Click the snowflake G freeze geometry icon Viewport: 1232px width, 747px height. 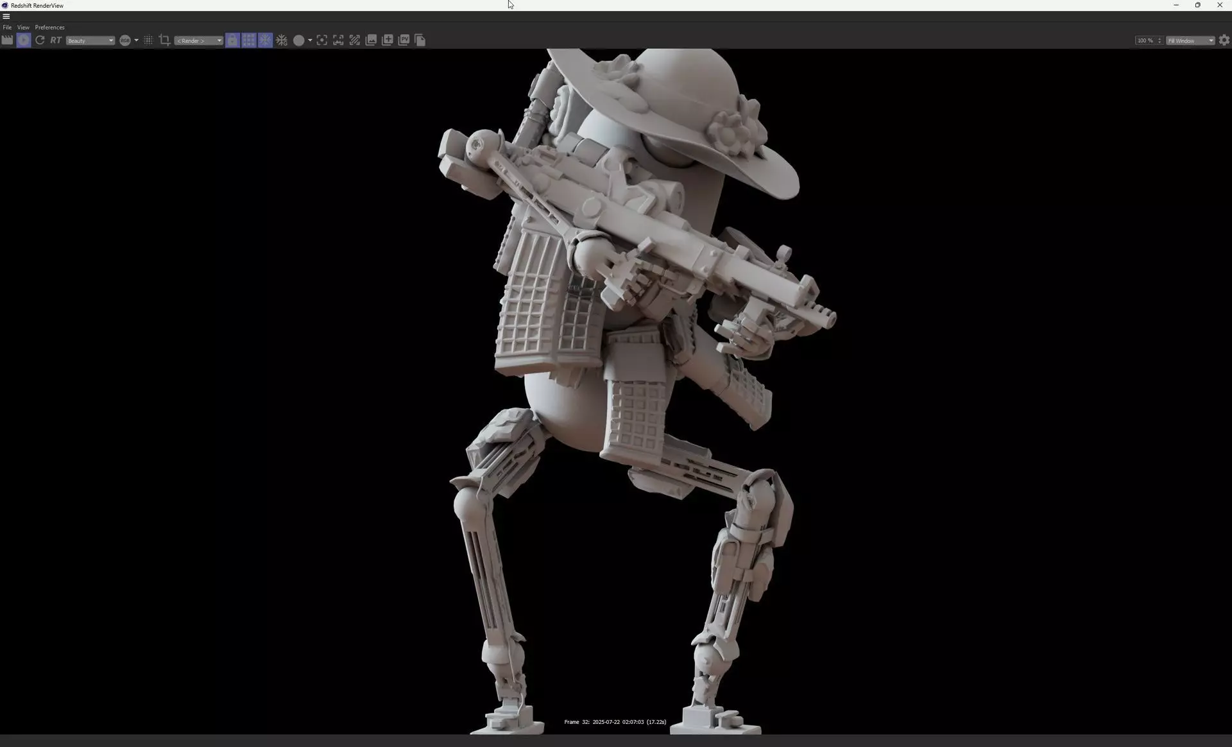(x=281, y=40)
